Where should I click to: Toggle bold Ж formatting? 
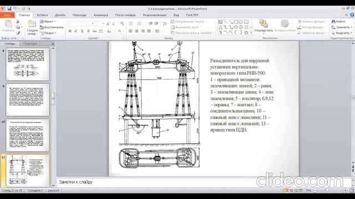click(x=70, y=31)
